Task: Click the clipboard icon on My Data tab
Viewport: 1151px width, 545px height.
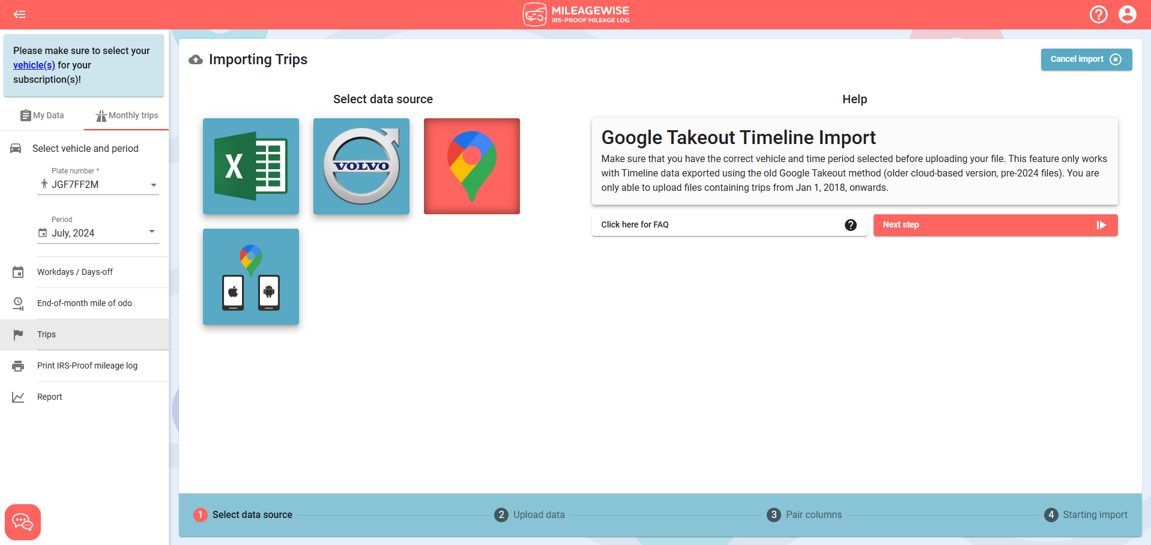Action: coord(26,115)
